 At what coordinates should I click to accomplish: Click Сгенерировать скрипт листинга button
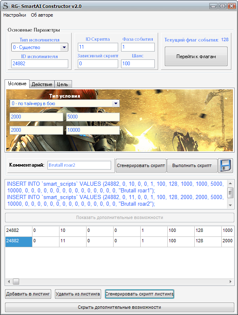[139, 294]
